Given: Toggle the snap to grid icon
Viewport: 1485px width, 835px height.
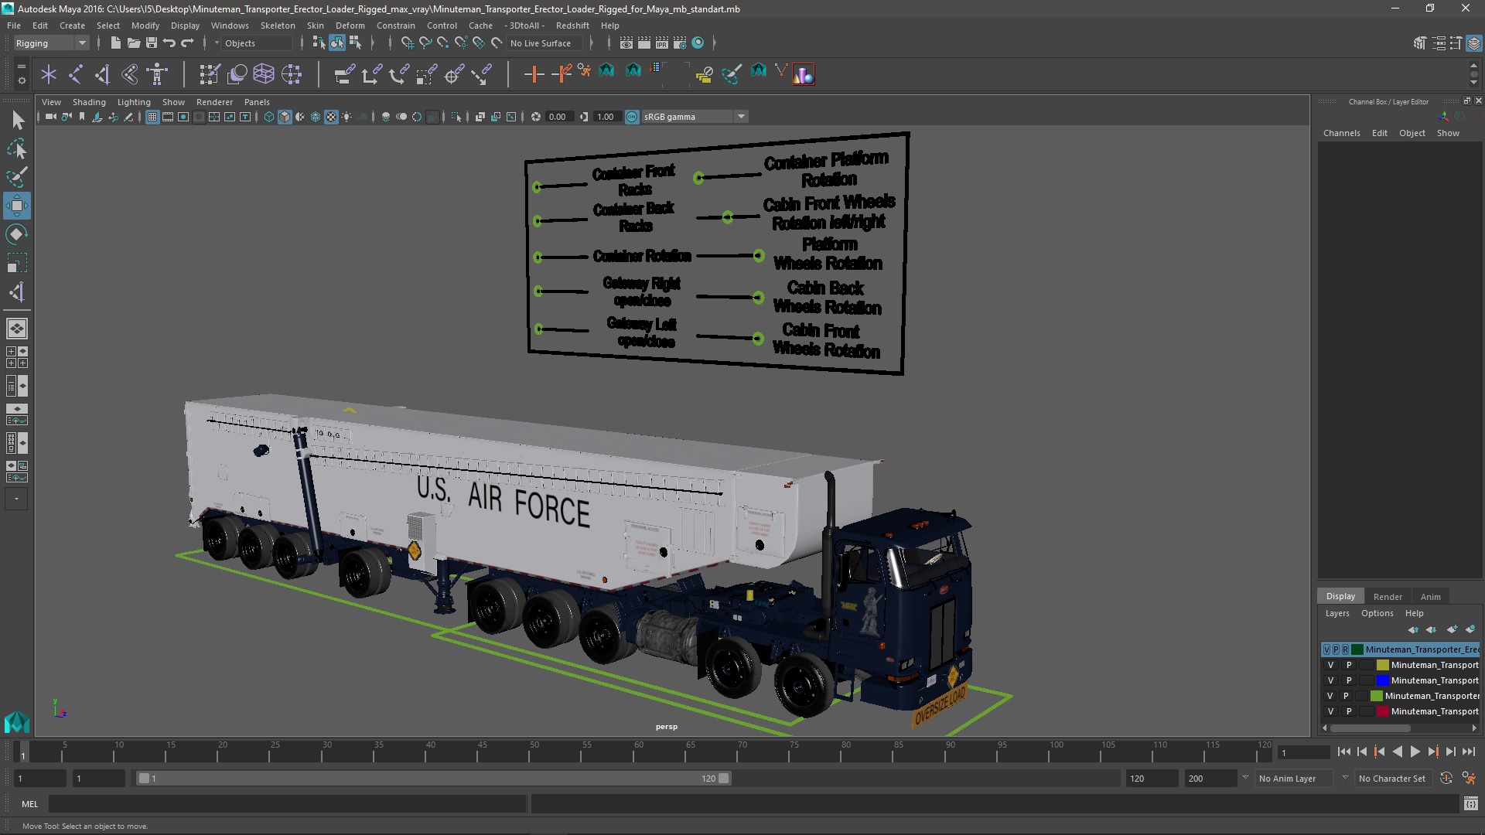Looking at the screenshot, I should [x=408, y=43].
